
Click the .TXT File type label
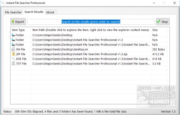[21, 63]
